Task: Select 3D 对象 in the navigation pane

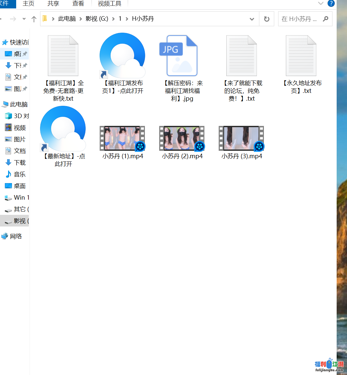Action: point(21,116)
